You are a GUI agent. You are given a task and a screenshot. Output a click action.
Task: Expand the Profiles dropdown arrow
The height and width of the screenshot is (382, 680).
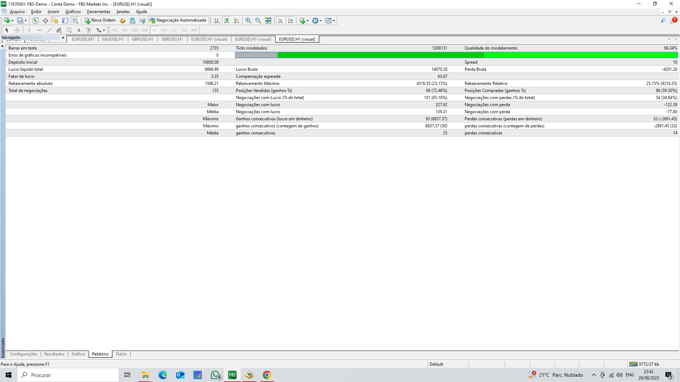point(26,21)
